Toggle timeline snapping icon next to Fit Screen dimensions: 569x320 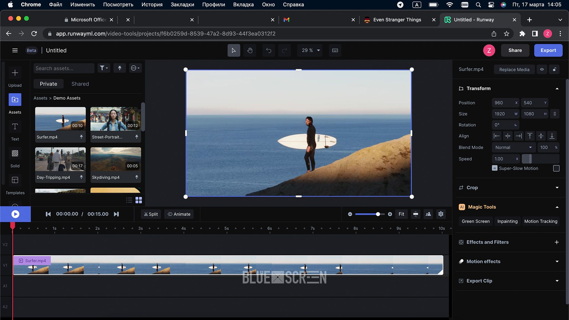[416, 214]
